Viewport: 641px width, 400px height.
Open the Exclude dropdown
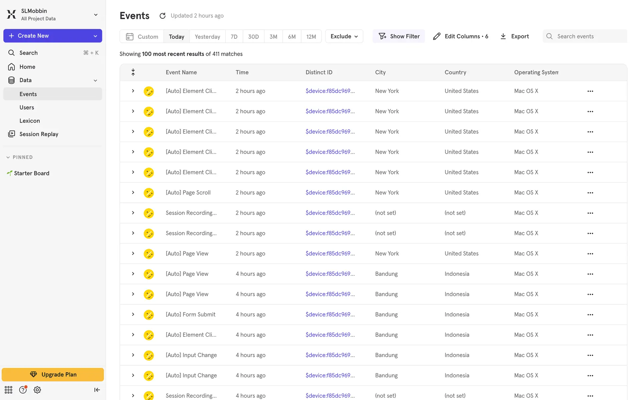click(344, 36)
